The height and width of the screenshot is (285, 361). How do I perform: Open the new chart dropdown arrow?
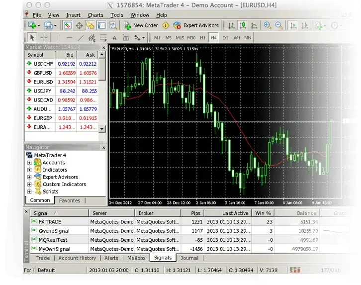[x=40, y=25]
